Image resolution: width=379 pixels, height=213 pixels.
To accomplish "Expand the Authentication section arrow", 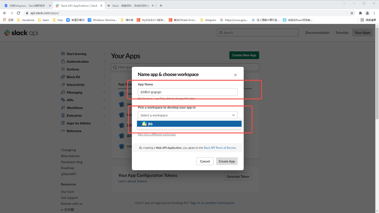I will 104,61.
